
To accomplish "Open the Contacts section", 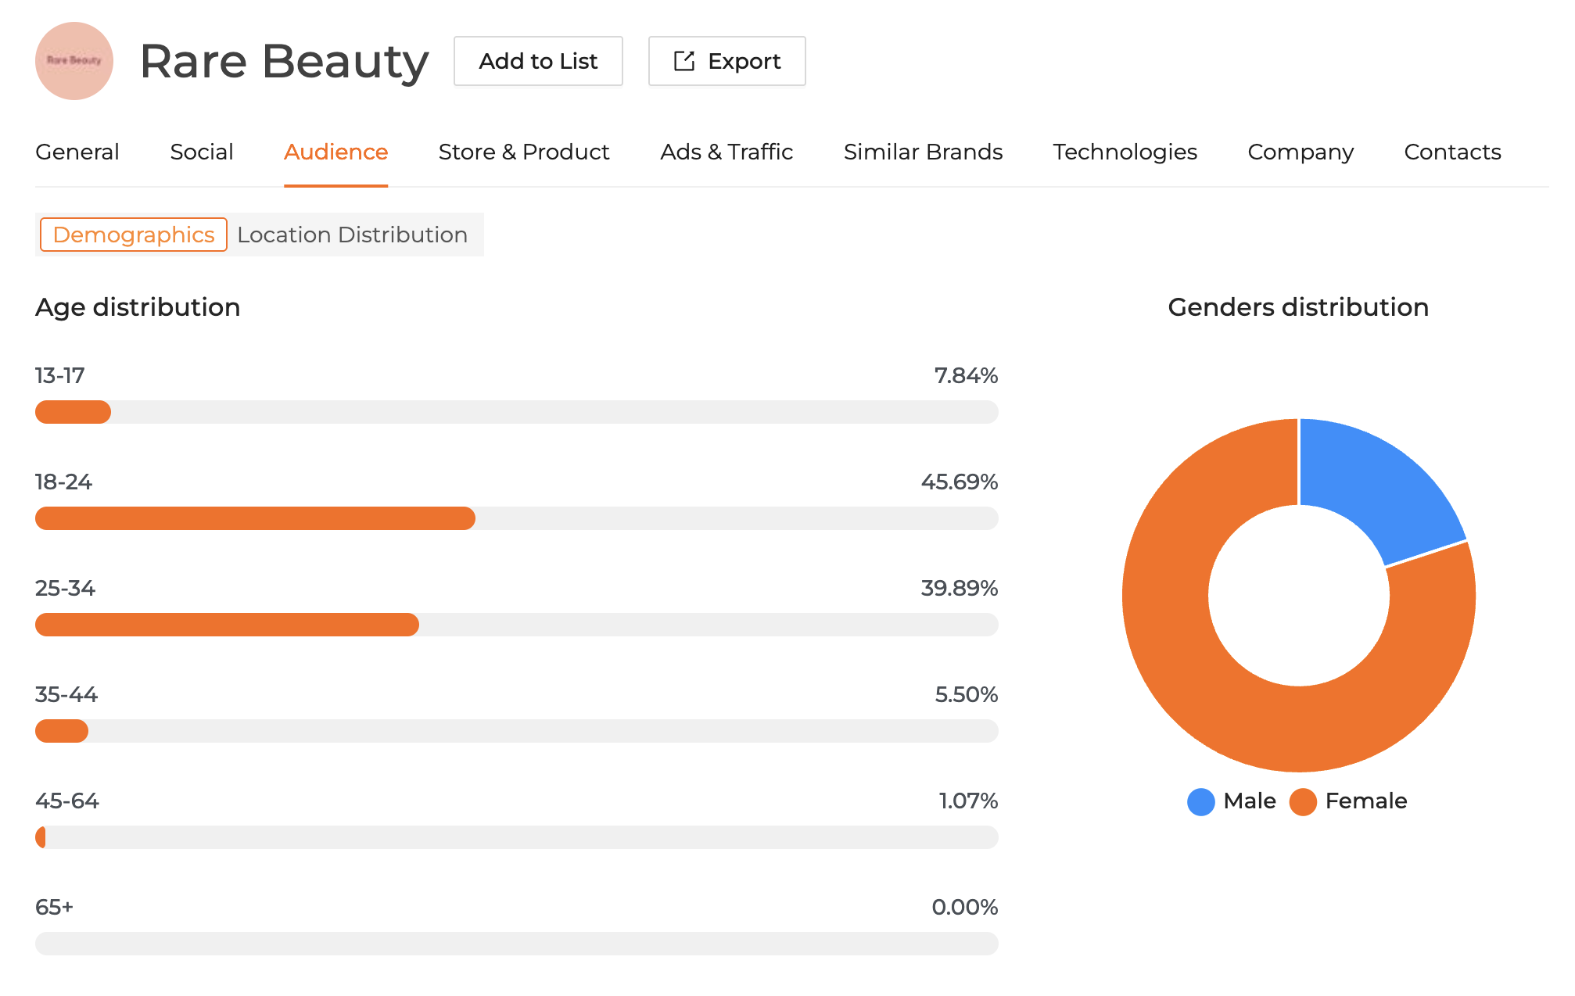I will click(x=1452, y=152).
